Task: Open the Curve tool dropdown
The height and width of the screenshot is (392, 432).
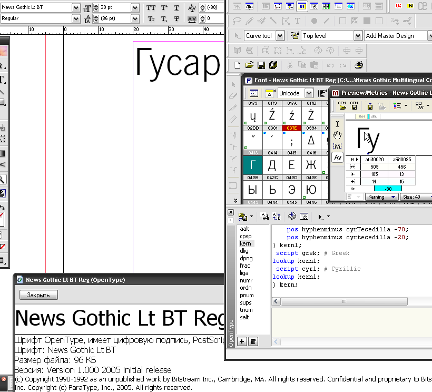Action: tap(280, 35)
